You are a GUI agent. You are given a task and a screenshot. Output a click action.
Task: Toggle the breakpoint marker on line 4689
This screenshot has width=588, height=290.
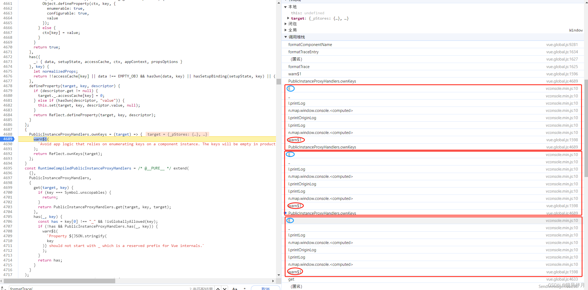tap(8, 139)
